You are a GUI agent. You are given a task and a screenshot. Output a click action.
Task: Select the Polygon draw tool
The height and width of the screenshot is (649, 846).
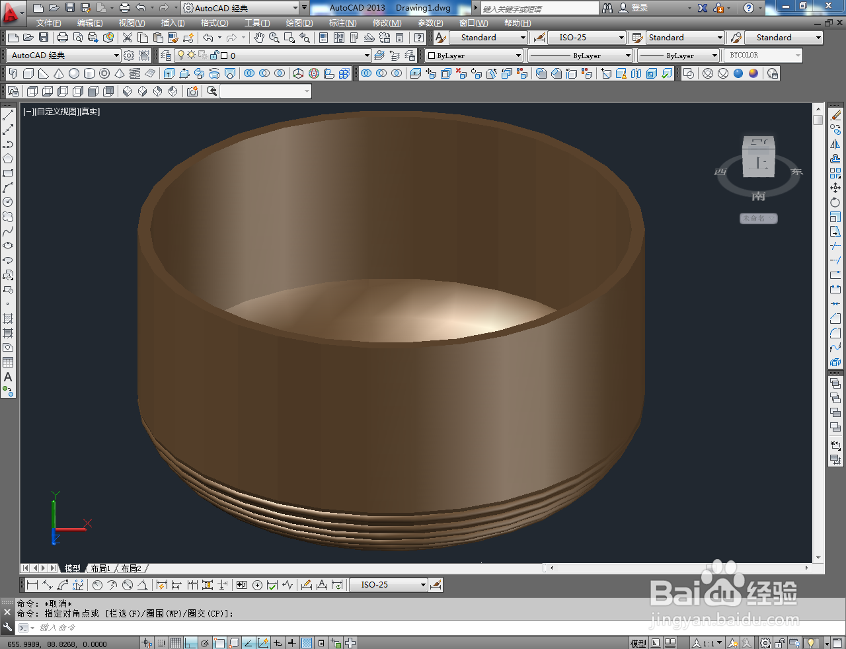pyautogui.click(x=8, y=159)
